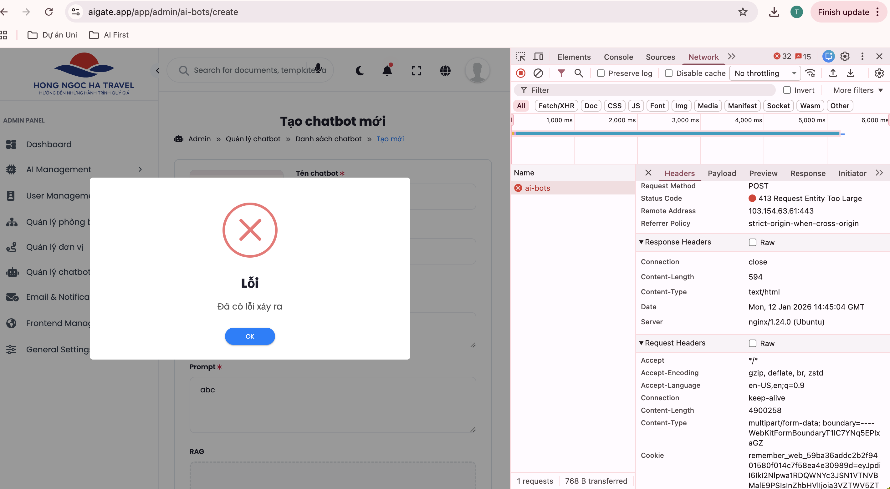Screen dimensions: 890x489
Task: Select the failed ai-bots request
Action: pos(537,188)
